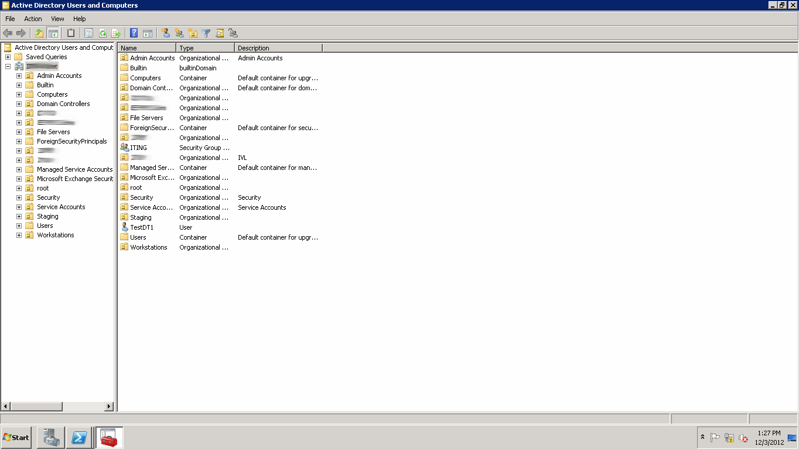Open the View menu

57,18
